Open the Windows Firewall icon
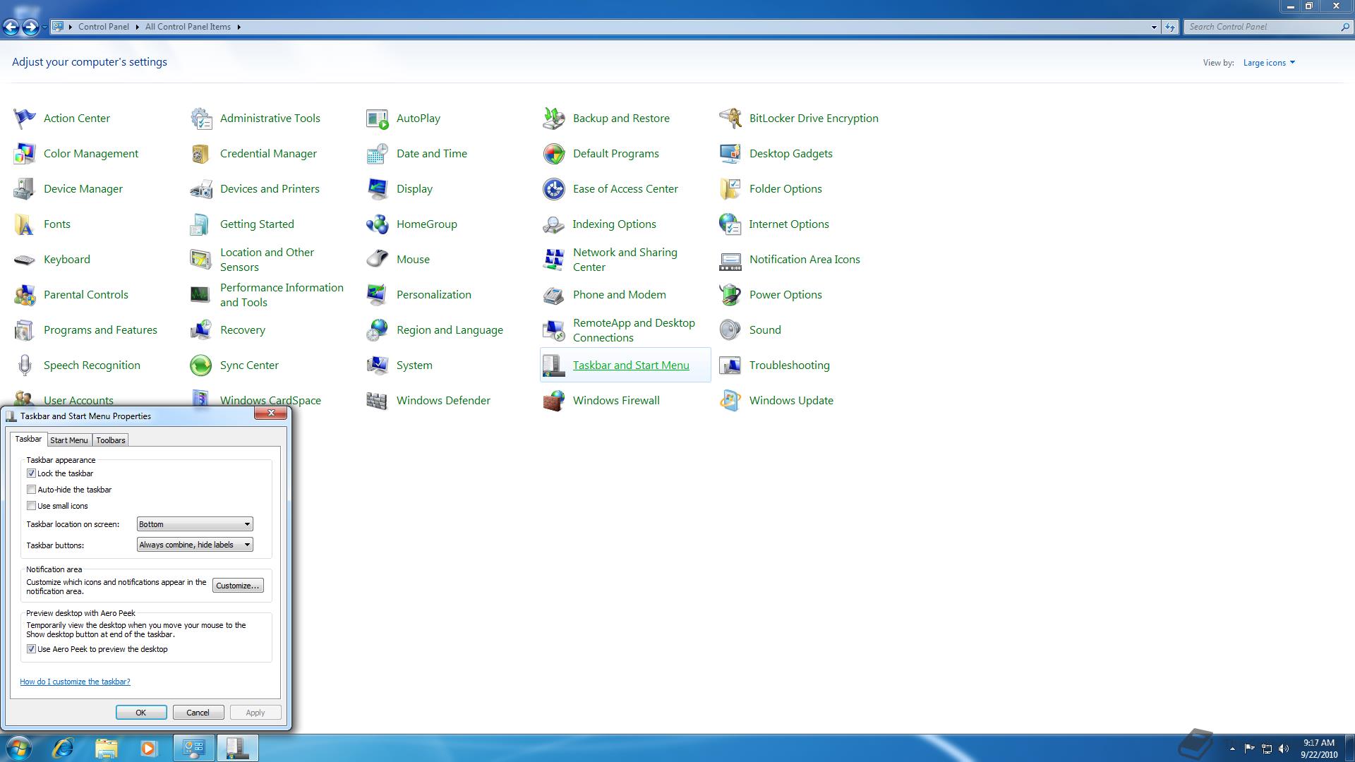 (554, 401)
